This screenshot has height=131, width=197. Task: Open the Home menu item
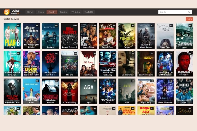30,12
